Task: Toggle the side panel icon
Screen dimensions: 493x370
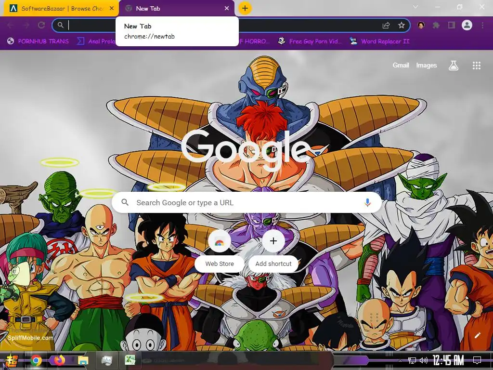Action: pyautogui.click(x=452, y=25)
